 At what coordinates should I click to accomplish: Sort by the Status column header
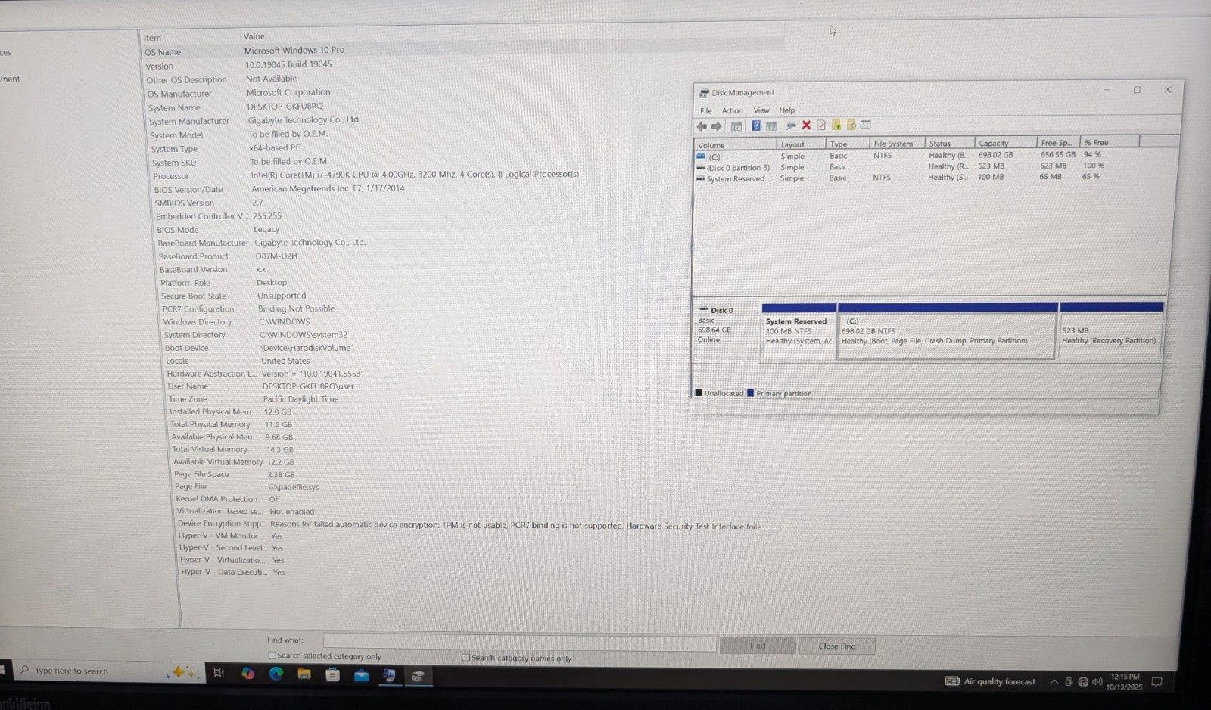coord(950,143)
